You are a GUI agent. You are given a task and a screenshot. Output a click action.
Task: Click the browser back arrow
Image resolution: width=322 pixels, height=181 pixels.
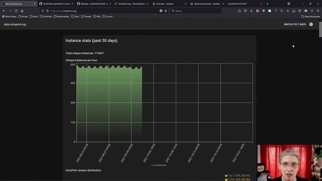point(4,11)
